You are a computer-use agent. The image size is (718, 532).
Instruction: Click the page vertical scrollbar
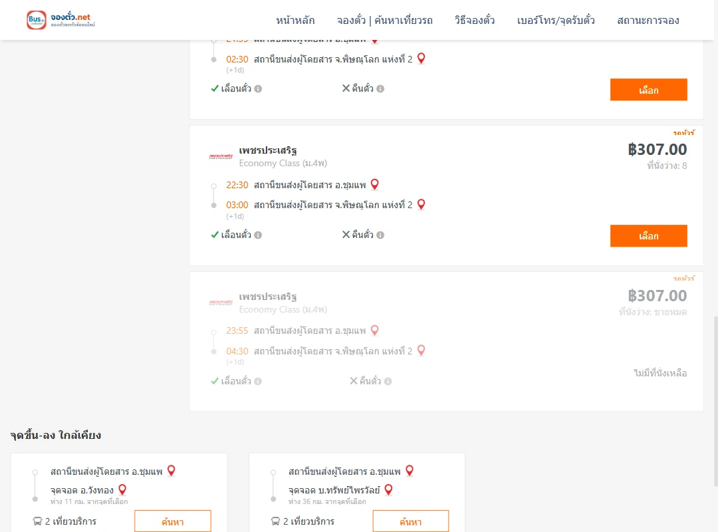pos(715,401)
